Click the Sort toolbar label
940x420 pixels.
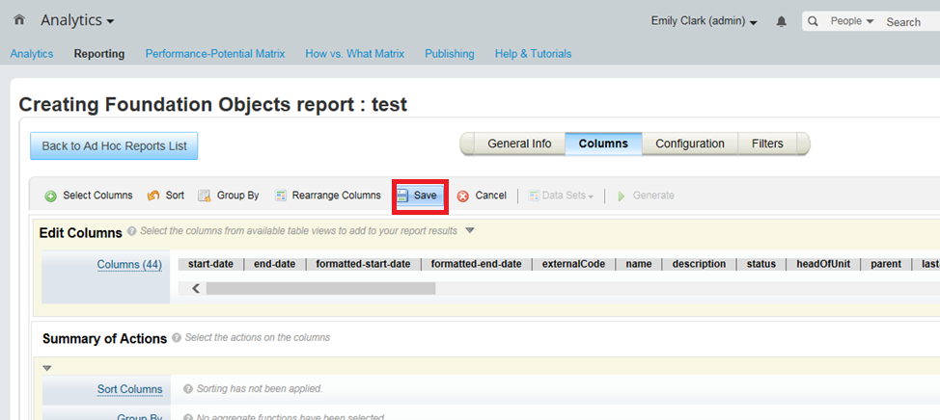click(175, 195)
